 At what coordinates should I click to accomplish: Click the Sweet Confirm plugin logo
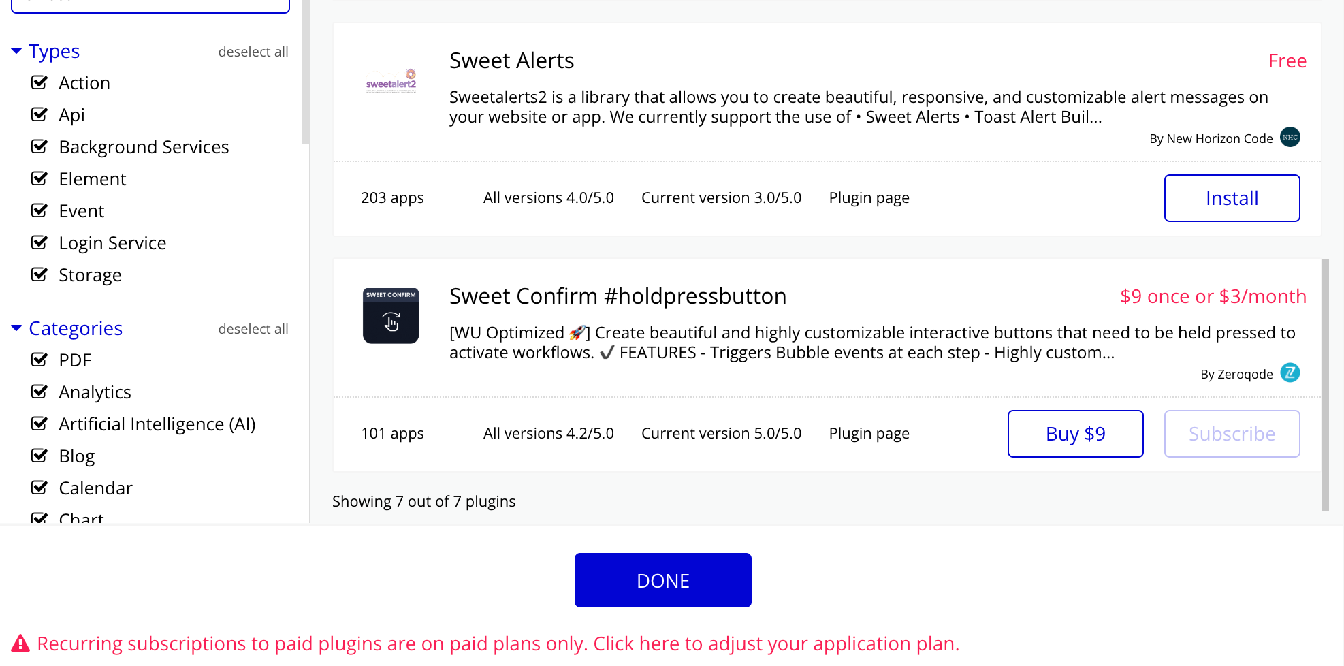(391, 316)
